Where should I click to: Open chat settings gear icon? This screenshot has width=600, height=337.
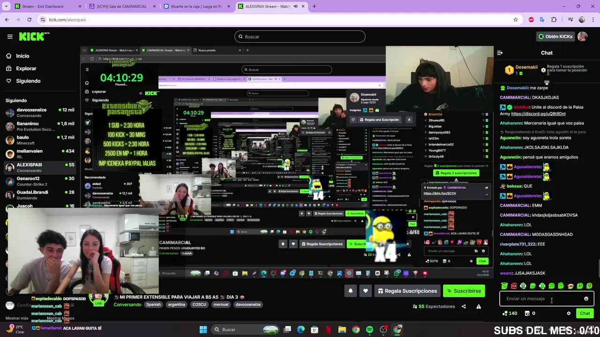tap(569, 314)
